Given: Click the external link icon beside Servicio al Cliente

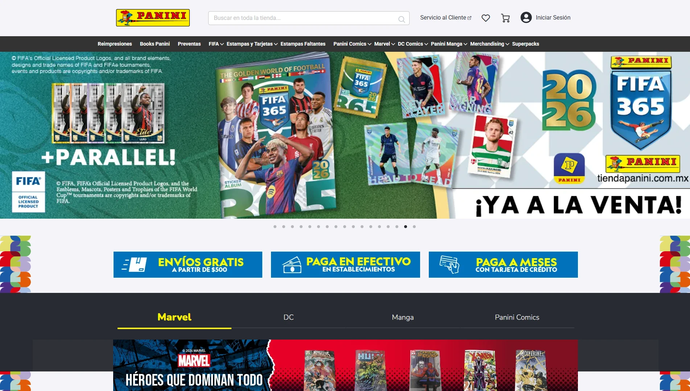Looking at the screenshot, I should click(x=469, y=18).
